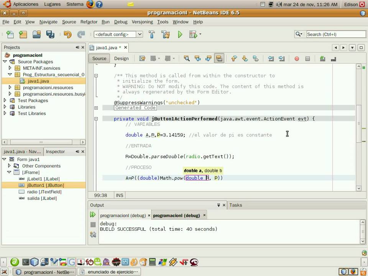Click the Previous Bookmark icon

click(x=234, y=58)
